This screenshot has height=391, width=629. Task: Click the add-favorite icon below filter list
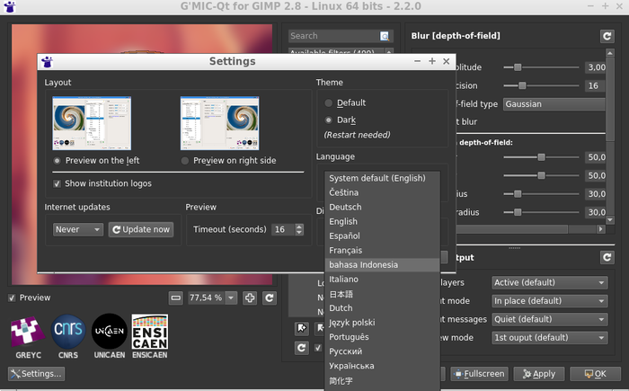[302, 328]
